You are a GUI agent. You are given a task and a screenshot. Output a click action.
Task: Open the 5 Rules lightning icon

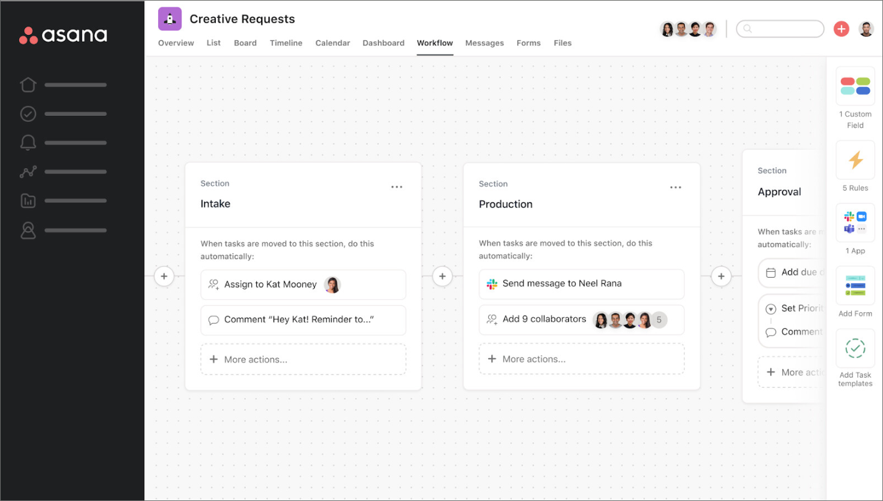[855, 160]
